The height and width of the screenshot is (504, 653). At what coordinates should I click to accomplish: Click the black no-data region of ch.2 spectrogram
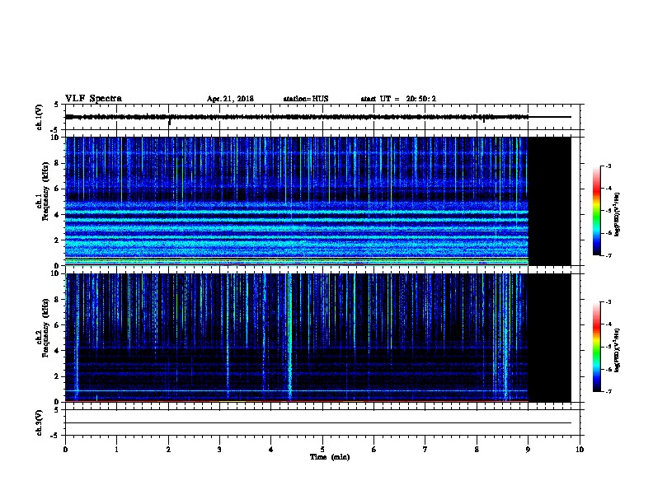click(549, 338)
